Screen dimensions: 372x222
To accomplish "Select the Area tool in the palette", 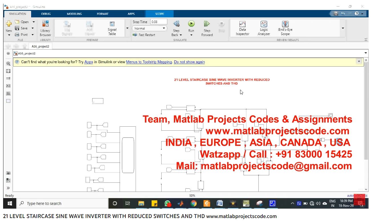I will (x=8, y=101).
